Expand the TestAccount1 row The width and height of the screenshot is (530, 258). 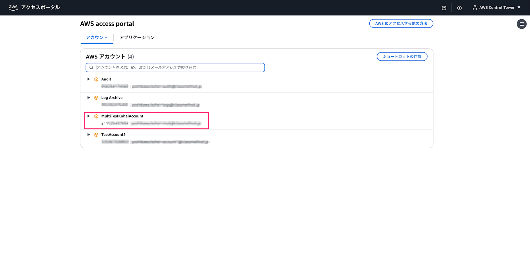[x=89, y=135]
